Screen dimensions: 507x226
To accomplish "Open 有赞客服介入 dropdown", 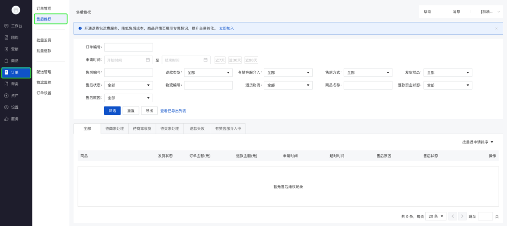I will 288,73.
